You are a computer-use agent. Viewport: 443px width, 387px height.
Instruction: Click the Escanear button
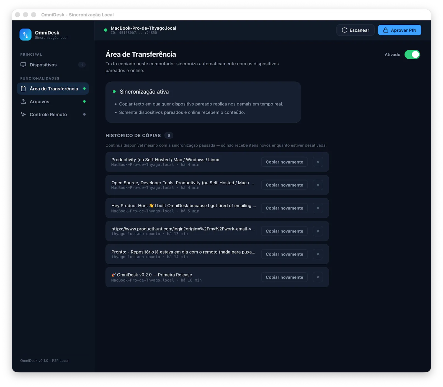coord(355,30)
